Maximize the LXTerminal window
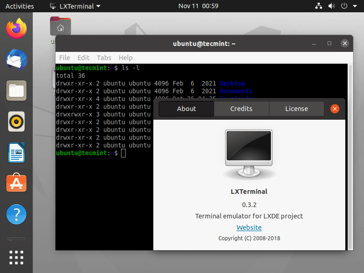Viewport: 364px width, 273px height. pos(329,43)
